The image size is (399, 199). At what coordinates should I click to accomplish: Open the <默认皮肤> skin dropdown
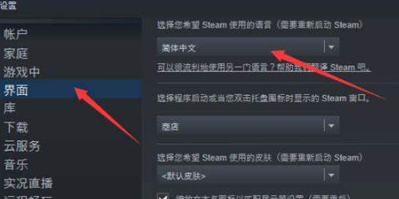pos(248,175)
